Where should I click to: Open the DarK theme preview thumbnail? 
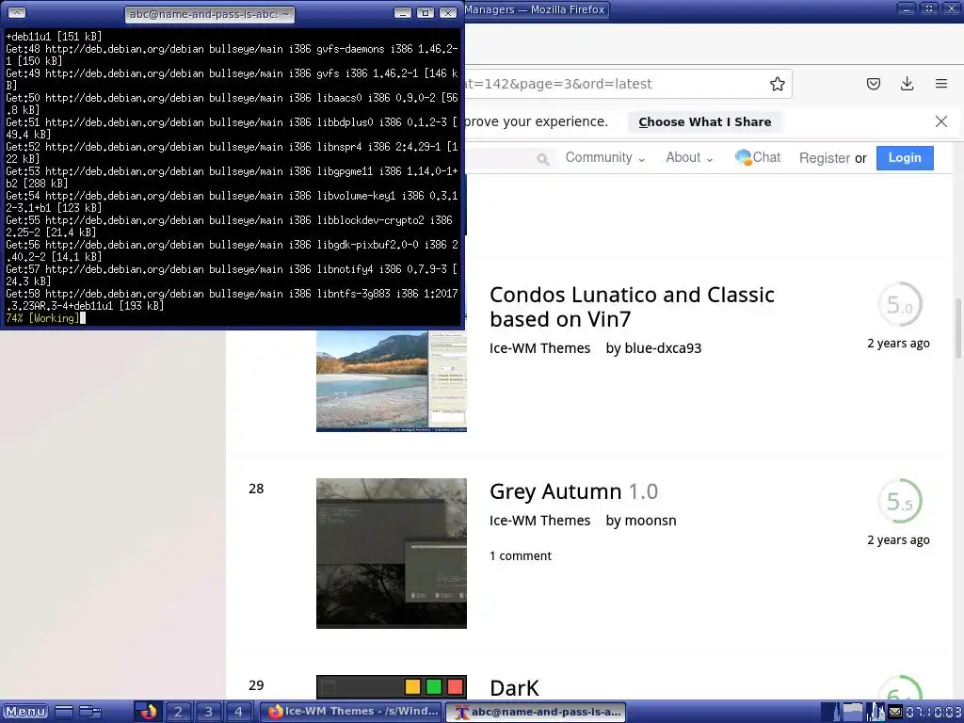pos(391,686)
